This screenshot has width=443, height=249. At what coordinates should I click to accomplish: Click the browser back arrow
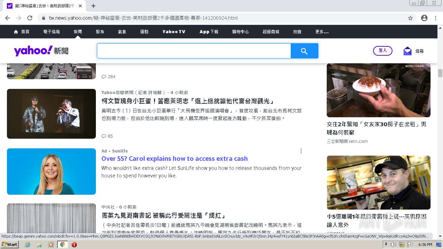coord(8,18)
